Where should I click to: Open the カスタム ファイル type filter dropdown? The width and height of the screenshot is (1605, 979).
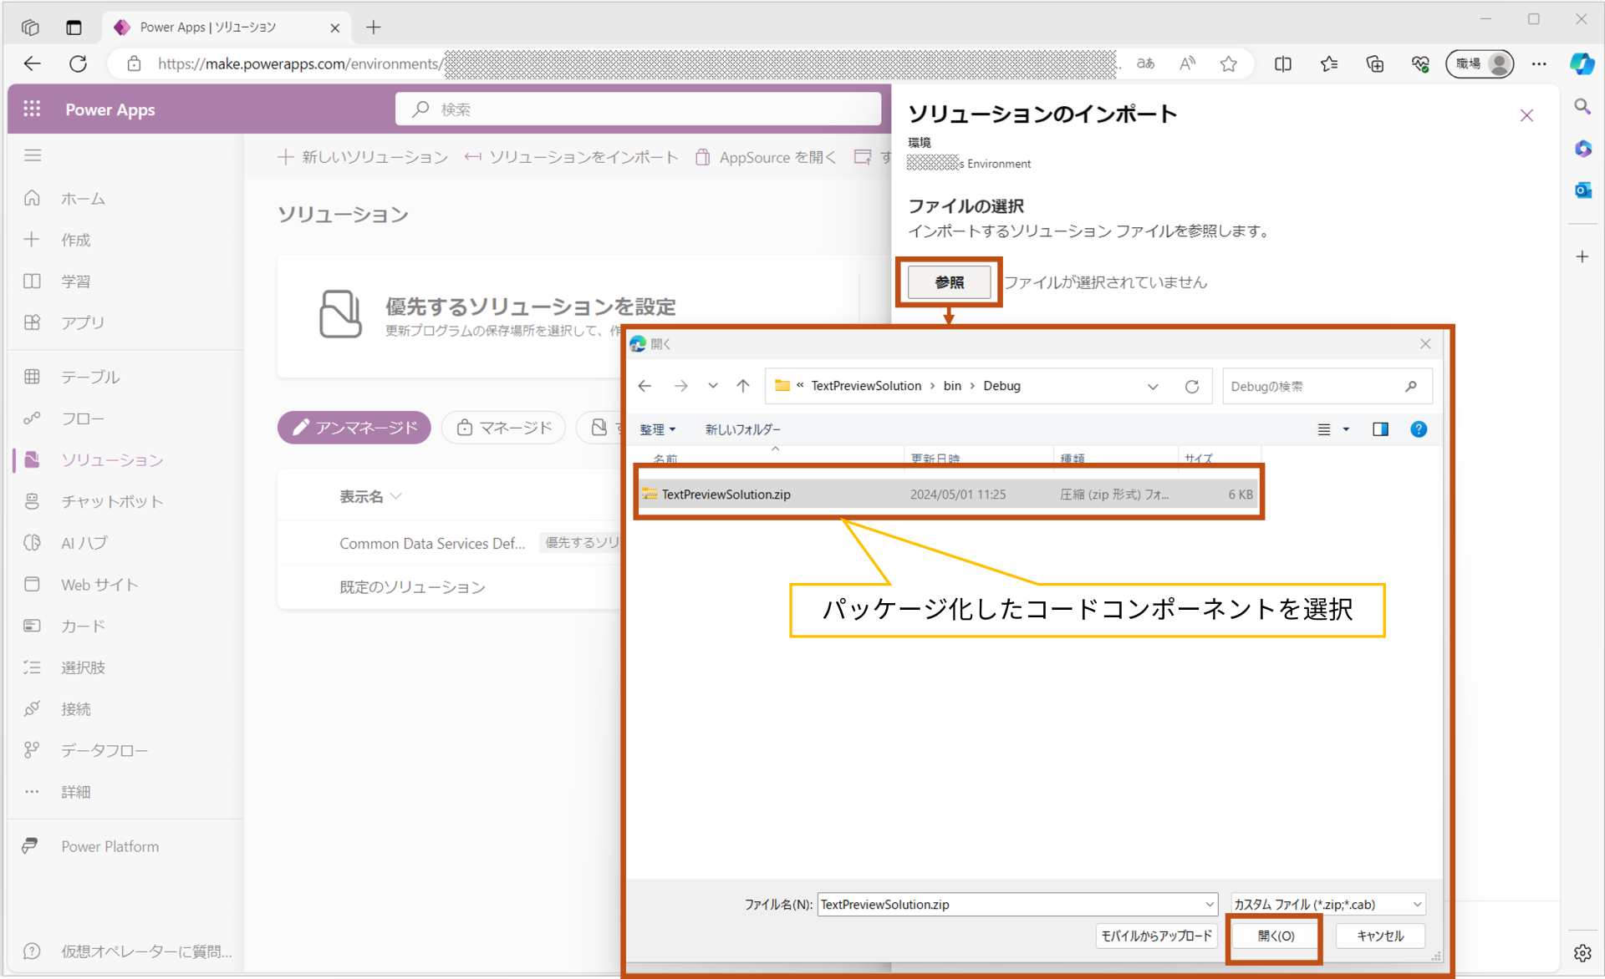[x=1327, y=904]
